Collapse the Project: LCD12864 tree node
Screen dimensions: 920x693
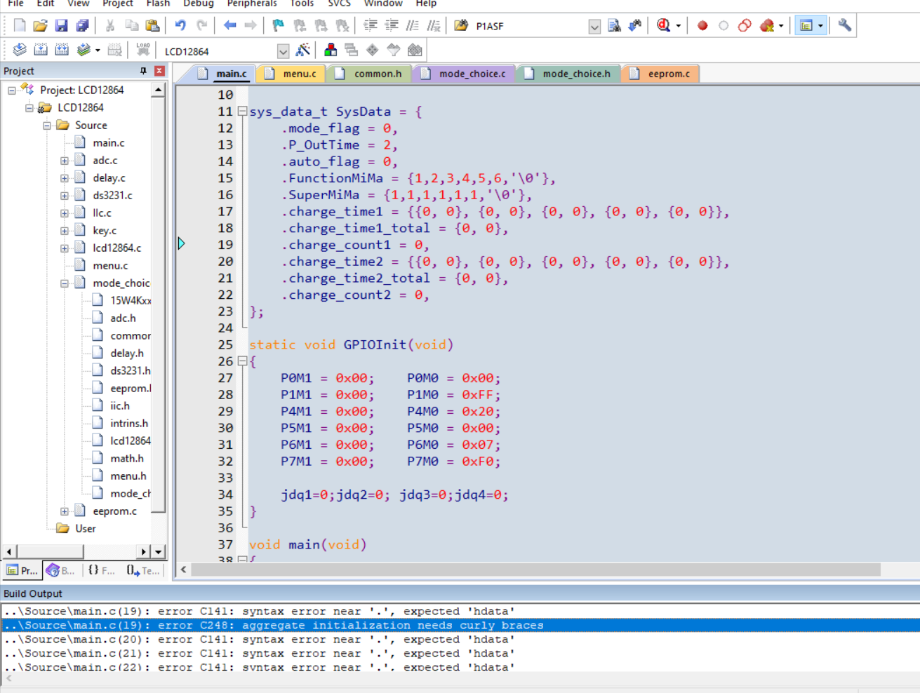coord(12,90)
